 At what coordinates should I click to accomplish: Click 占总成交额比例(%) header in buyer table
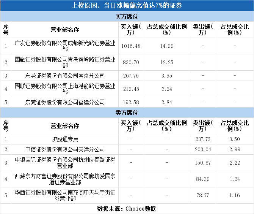point(167,30)
